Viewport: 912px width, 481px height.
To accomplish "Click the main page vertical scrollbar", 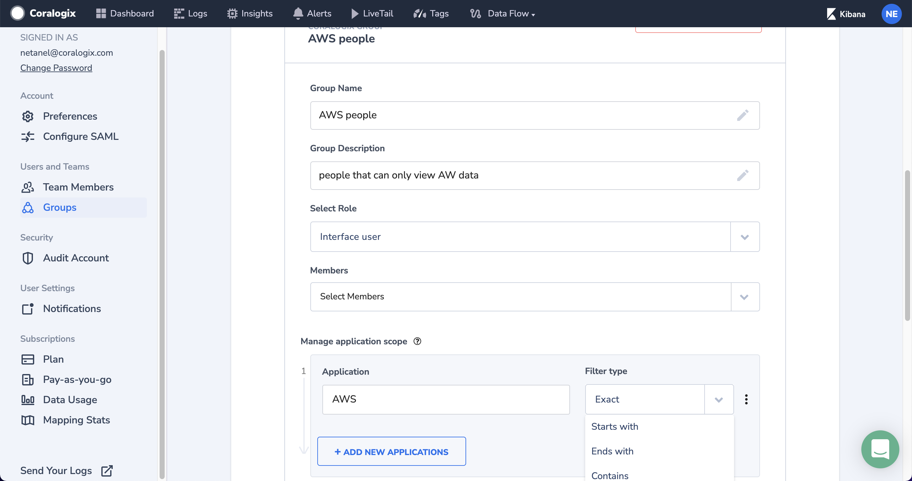I will pos(907,246).
